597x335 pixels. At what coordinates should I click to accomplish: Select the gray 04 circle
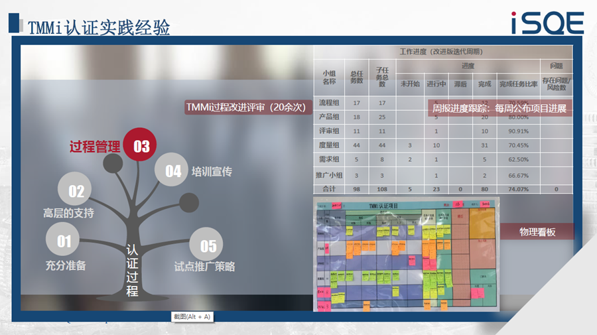pyautogui.click(x=171, y=170)
